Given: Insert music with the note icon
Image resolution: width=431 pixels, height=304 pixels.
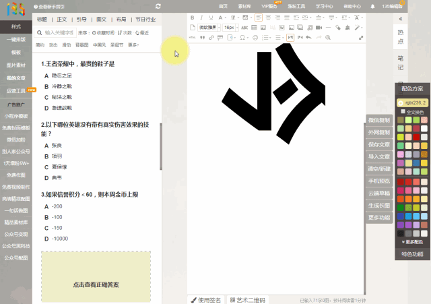Looking at the screenshot, I should pos(309,28).
